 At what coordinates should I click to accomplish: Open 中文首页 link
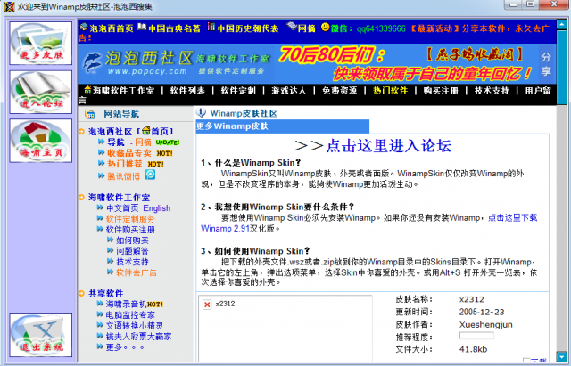coord(122,207)
